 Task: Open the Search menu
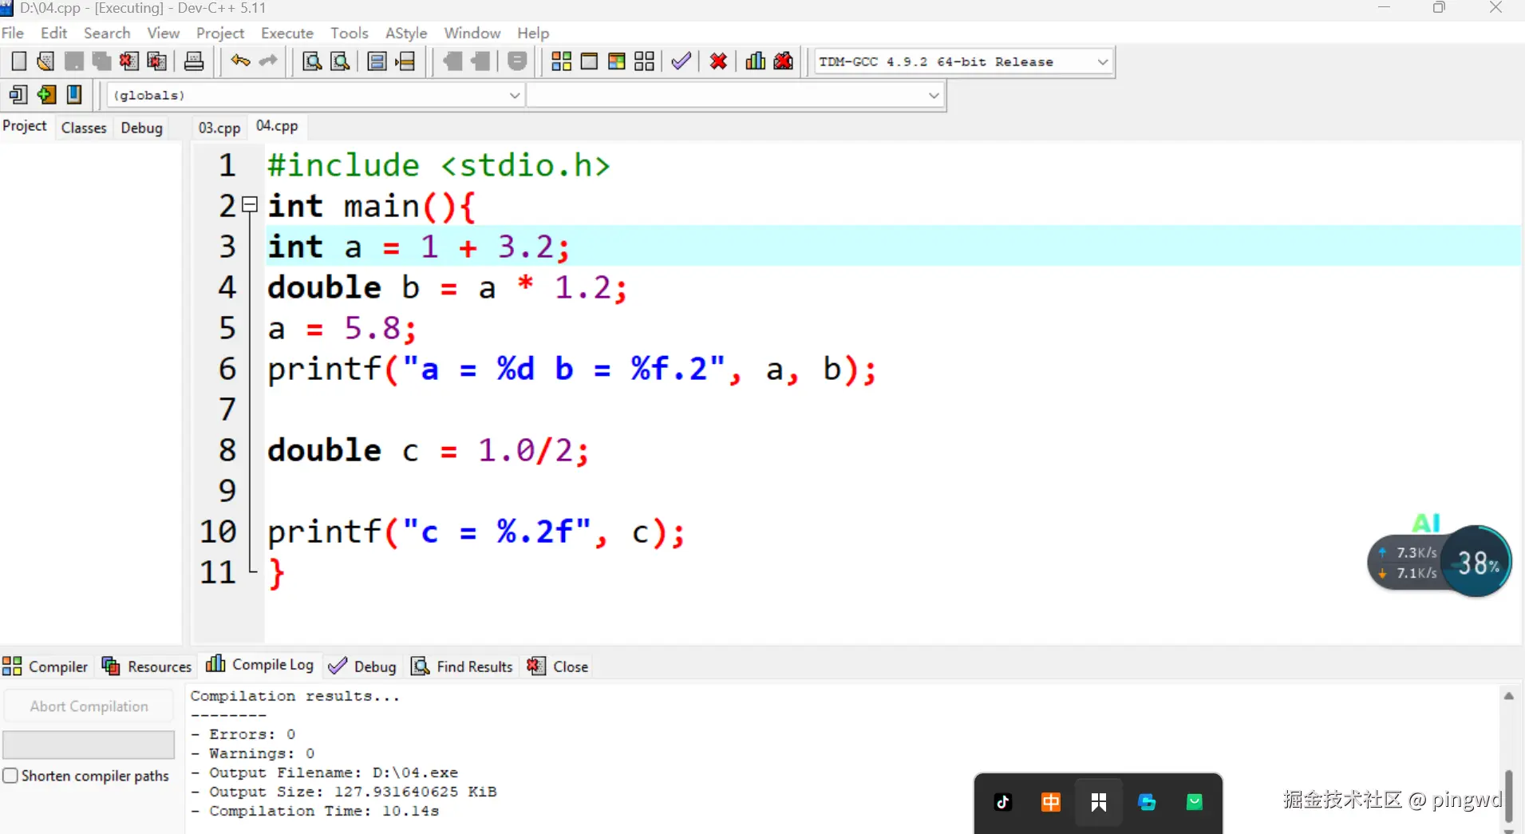point(107,33)
